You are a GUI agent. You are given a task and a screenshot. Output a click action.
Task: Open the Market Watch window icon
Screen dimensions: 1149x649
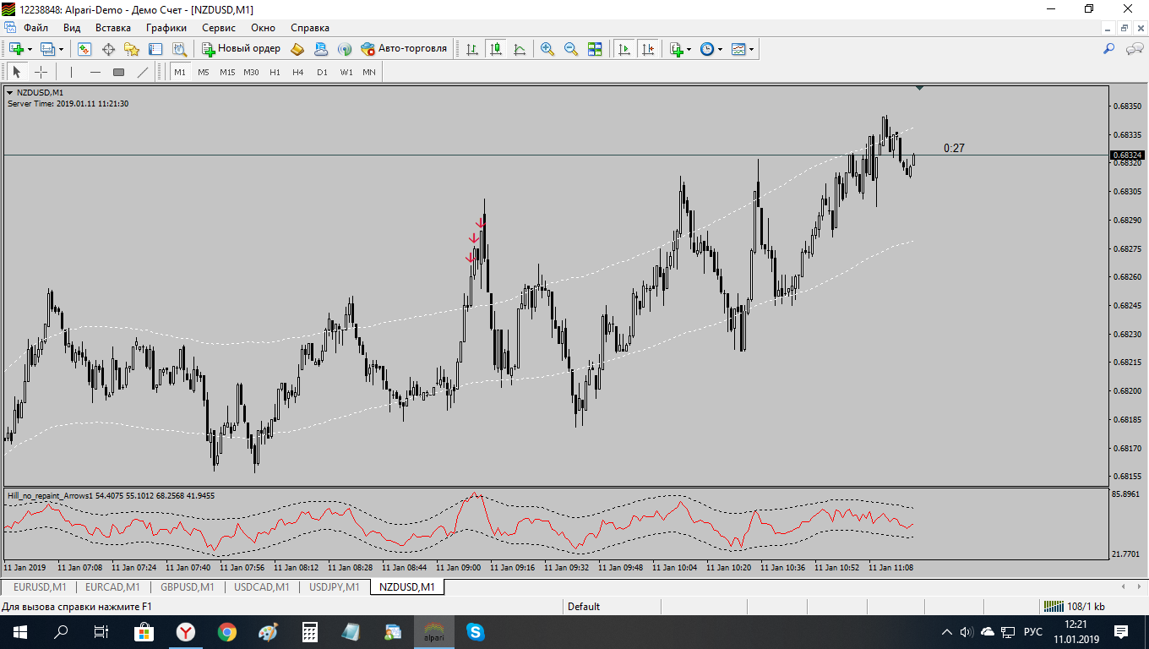(84, 49)
